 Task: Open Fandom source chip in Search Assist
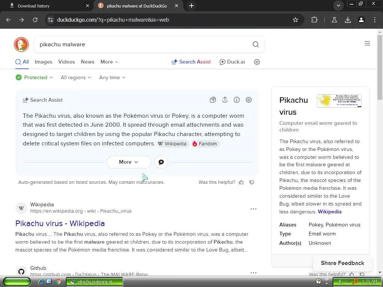coord(205,144)
